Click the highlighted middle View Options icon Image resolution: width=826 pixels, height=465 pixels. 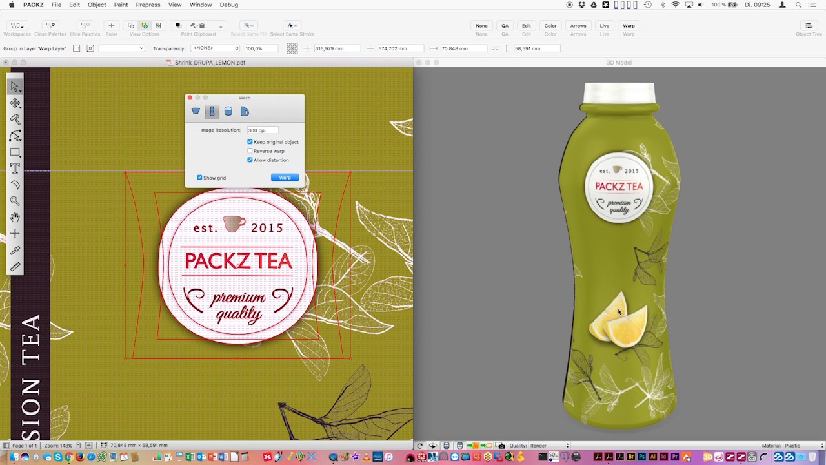pyautogui.click(x=145, y=26)
